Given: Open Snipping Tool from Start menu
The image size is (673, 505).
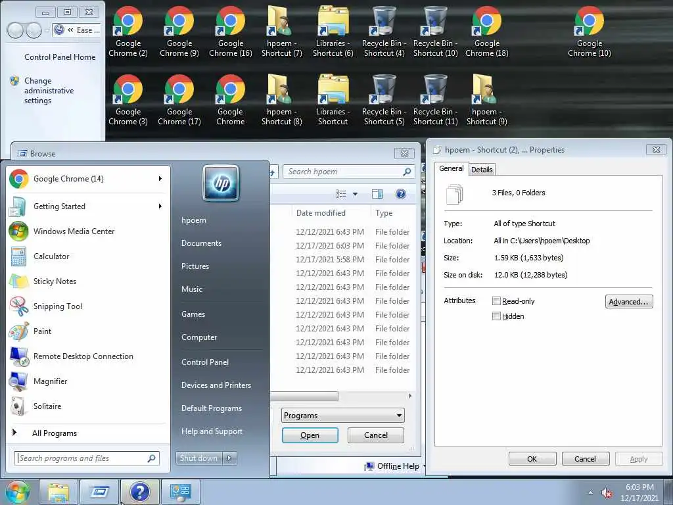Looking at the screenshot, I should click(88, 306).
